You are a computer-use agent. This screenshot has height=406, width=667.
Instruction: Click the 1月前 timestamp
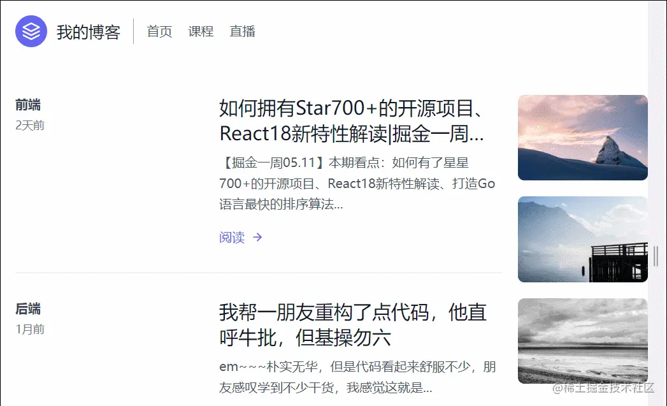tap(28, 329)
